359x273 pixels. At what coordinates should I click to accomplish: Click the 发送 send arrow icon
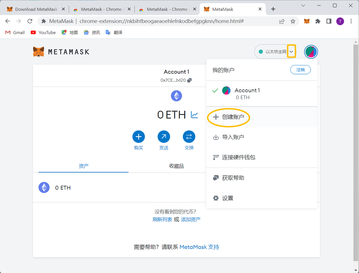164,137
